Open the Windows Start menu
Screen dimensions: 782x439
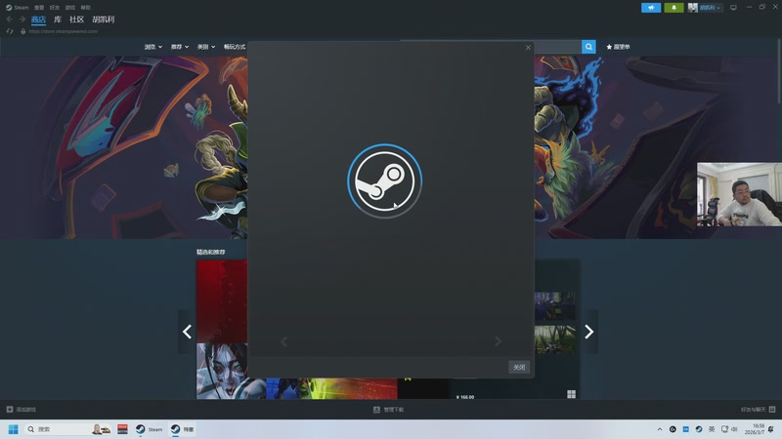(14, 429)
